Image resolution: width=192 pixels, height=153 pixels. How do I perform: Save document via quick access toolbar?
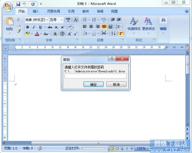18,4
